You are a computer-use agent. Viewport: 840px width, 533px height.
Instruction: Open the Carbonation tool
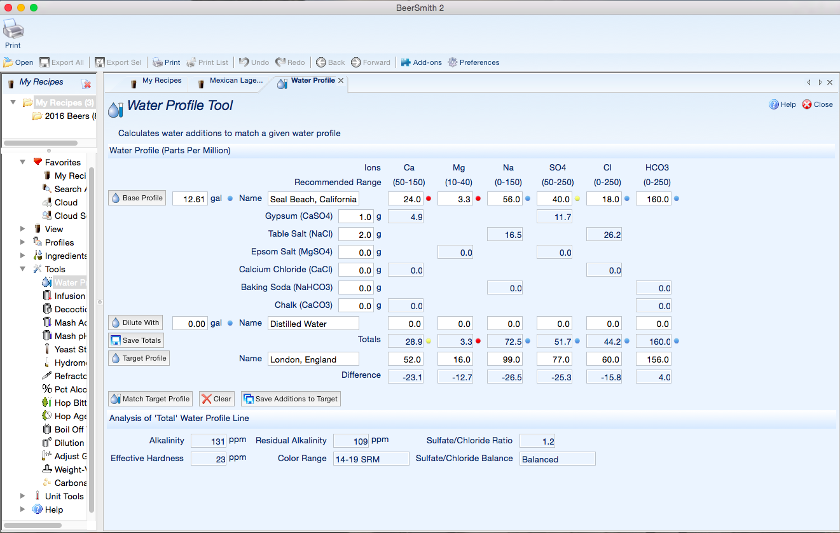64,483
